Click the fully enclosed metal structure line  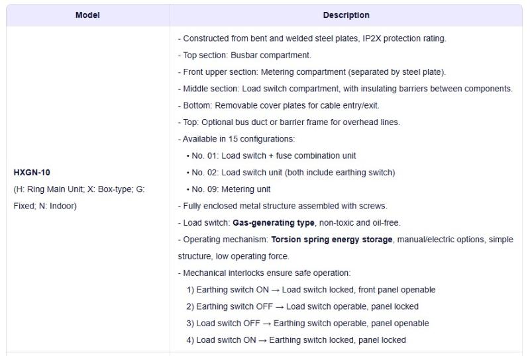pos(282,206)
